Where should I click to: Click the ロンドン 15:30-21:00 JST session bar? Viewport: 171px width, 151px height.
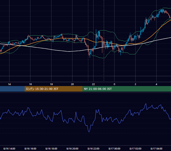coord(53,89)
